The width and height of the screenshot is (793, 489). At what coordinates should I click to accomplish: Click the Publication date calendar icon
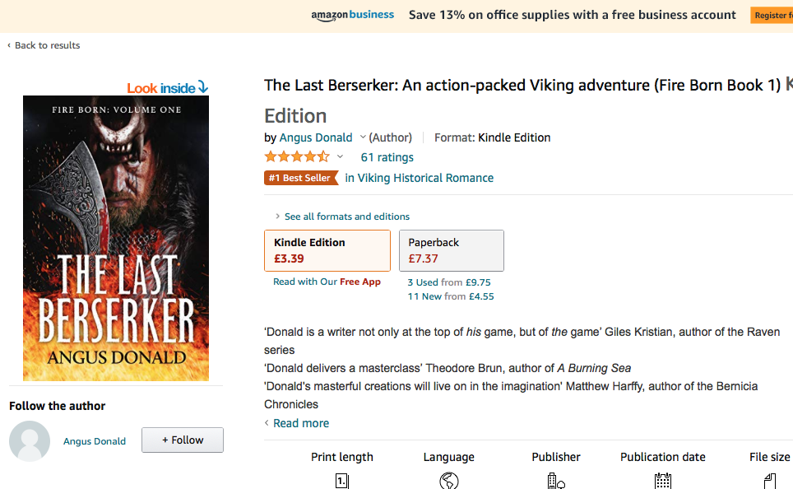(x=663, y=481)
